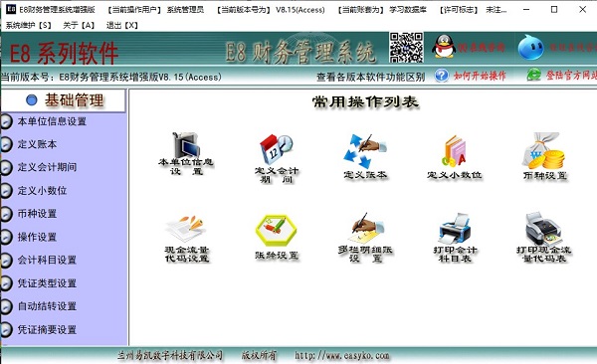Open 定义账本 hand-with-arrows icon

365,151
